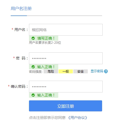This screenshot has height=126, width=123.
Task: Click the green checkmark beside 填写正确
Action: [x=33, y=38]
